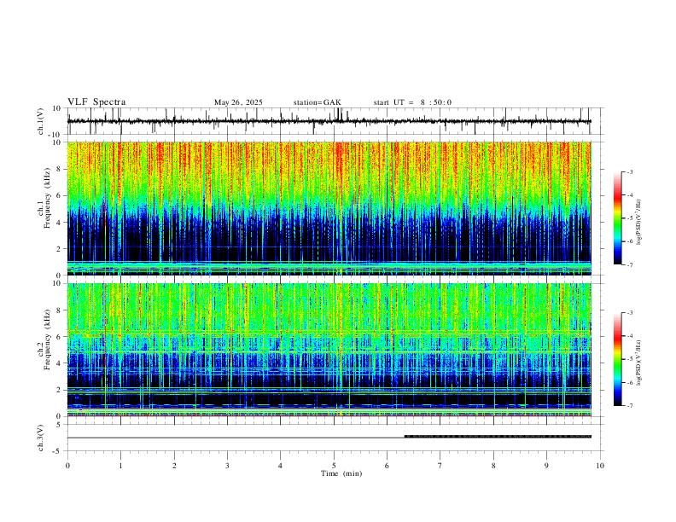The image size is (676, 522).
Task: Click the ch.1 voltage waveform trace panel
Action: tap(329, 121)
